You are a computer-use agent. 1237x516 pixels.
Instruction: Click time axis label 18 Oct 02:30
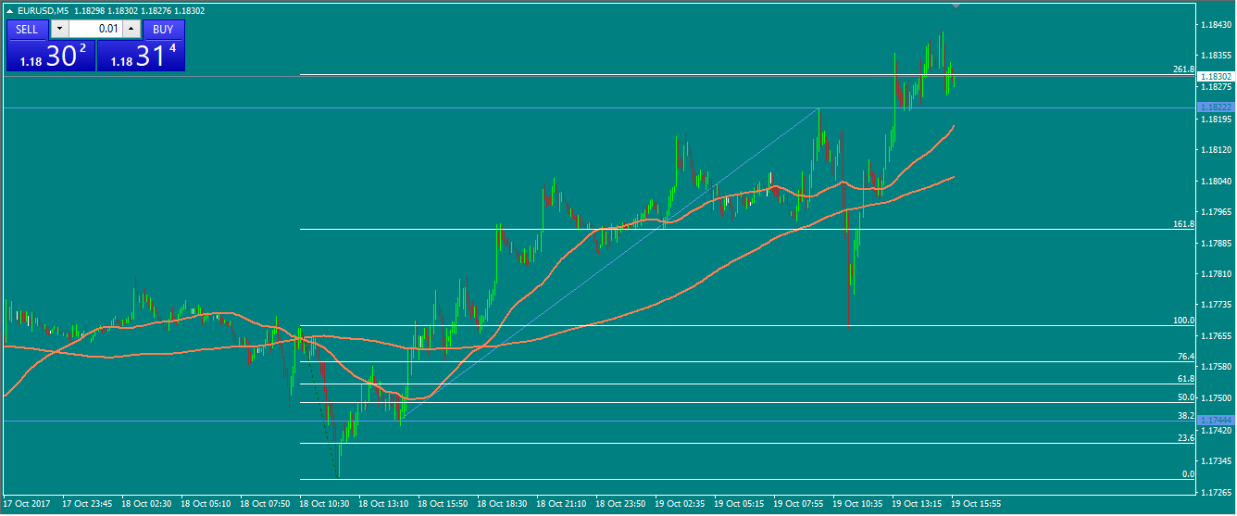point(146,505)
